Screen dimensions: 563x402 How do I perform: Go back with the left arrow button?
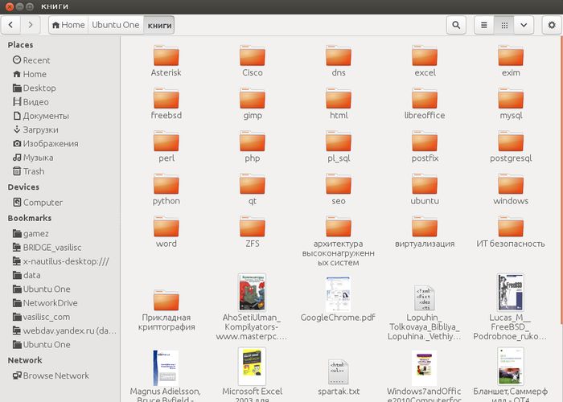click(10, 25)
